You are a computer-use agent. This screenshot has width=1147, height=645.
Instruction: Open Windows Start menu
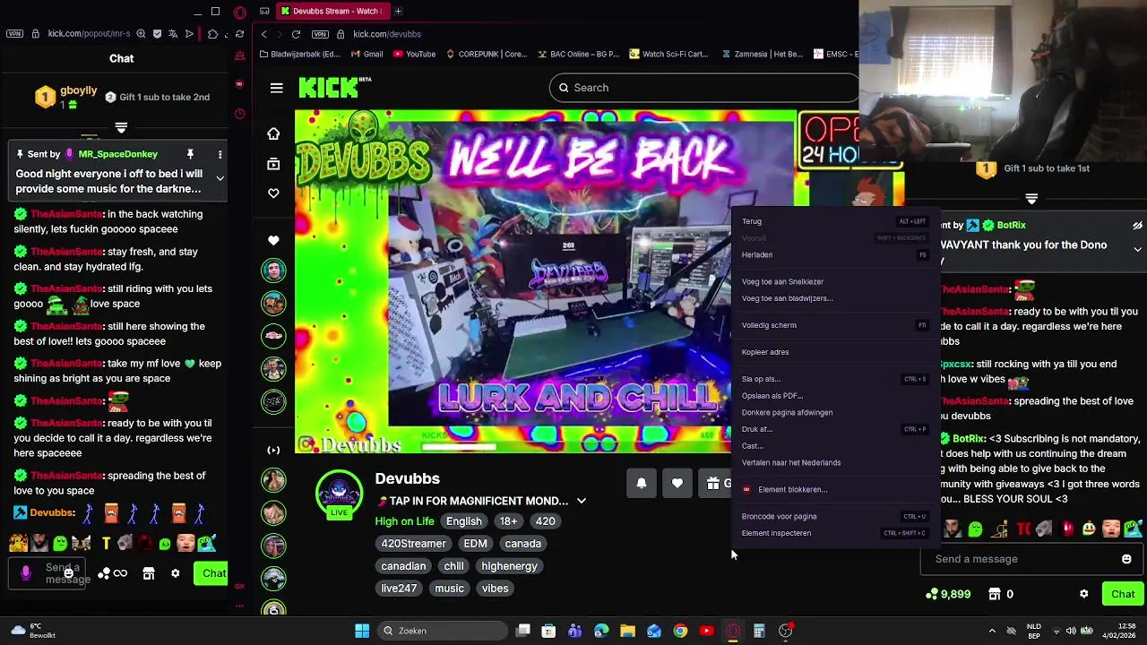362,631
